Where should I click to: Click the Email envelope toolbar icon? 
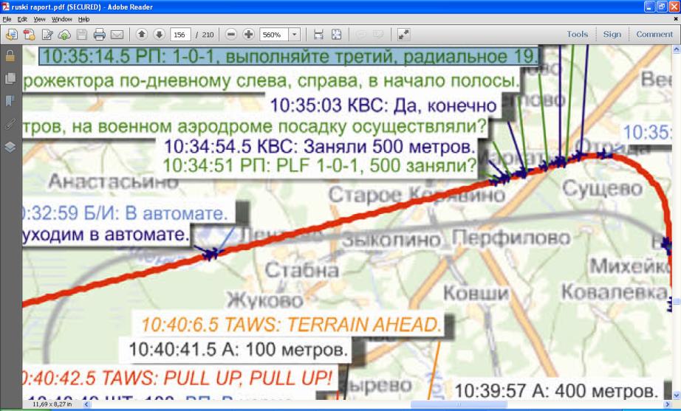[117, 34]
